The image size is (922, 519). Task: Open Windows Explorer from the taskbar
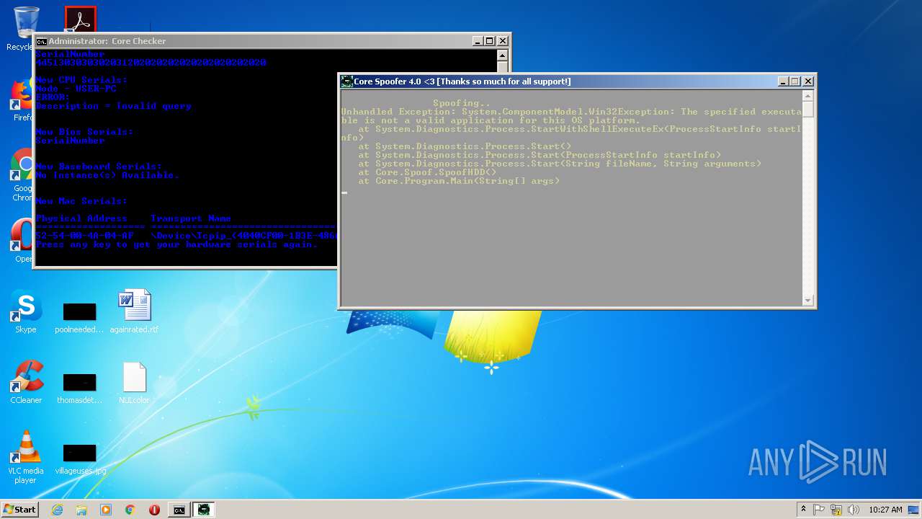point(81,510)
